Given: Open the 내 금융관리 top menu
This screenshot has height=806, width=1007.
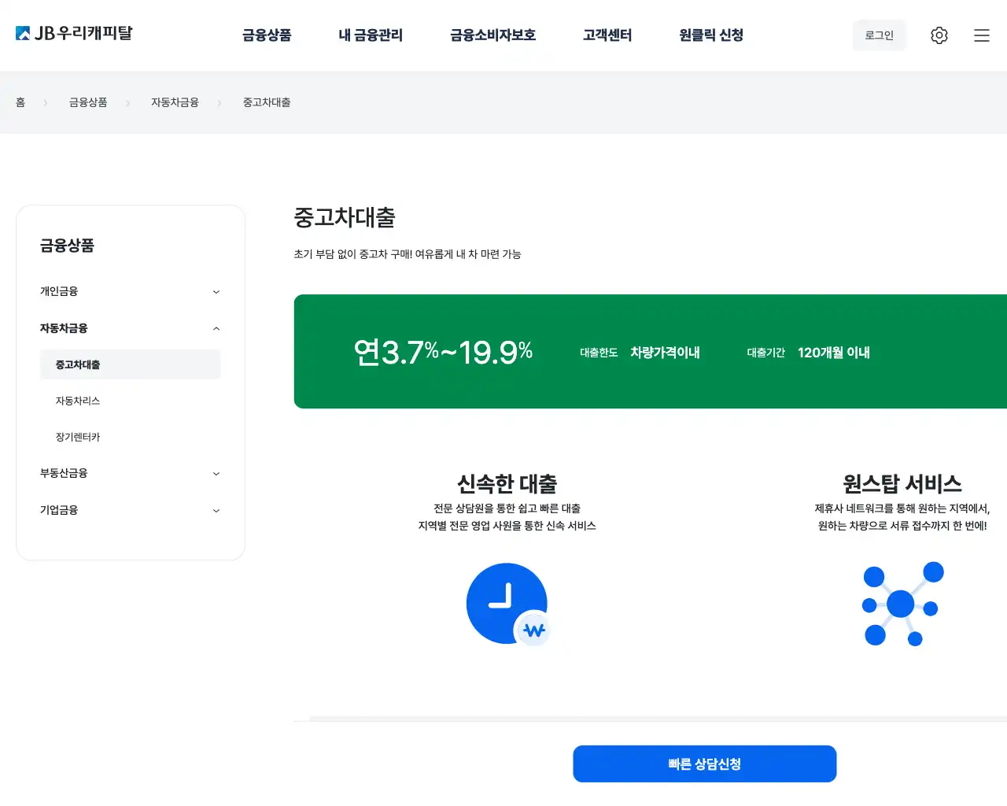Looking at the screenshot, I should (x=371, y=35).
